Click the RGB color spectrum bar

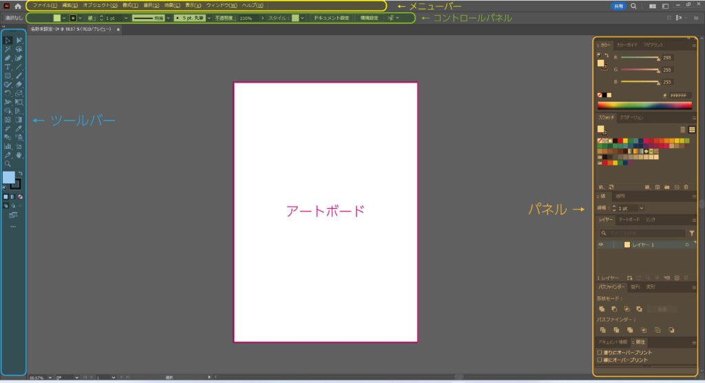[644, 105]
